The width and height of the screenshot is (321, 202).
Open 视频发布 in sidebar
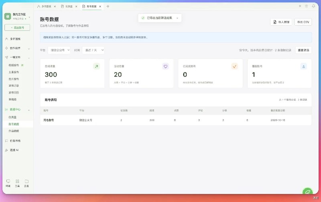(14, 65)
